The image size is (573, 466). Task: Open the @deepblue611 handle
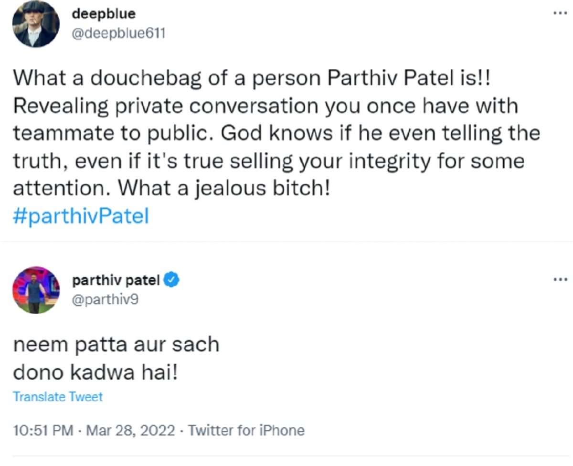pos(118,33)
